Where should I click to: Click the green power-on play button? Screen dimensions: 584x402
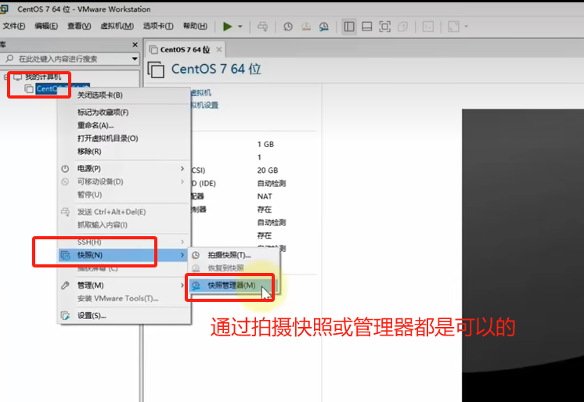[227, 27]
